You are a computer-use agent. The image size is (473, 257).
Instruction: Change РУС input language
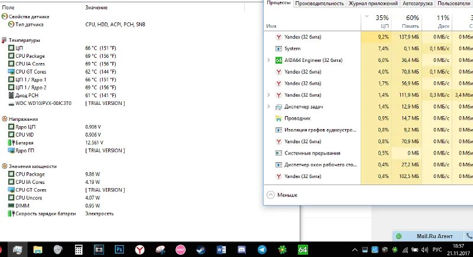tap(437, 250)
